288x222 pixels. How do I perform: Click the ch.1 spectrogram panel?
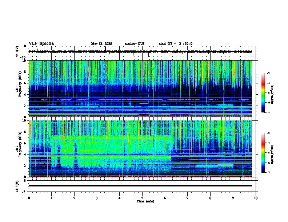click(140, 89)
